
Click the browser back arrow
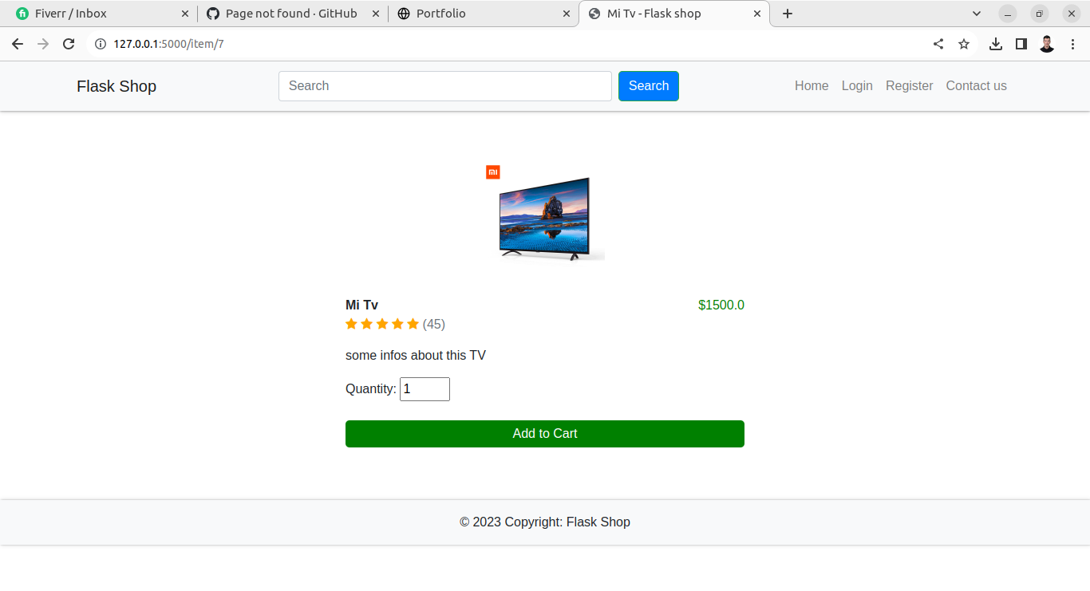[x=18, y=44]
